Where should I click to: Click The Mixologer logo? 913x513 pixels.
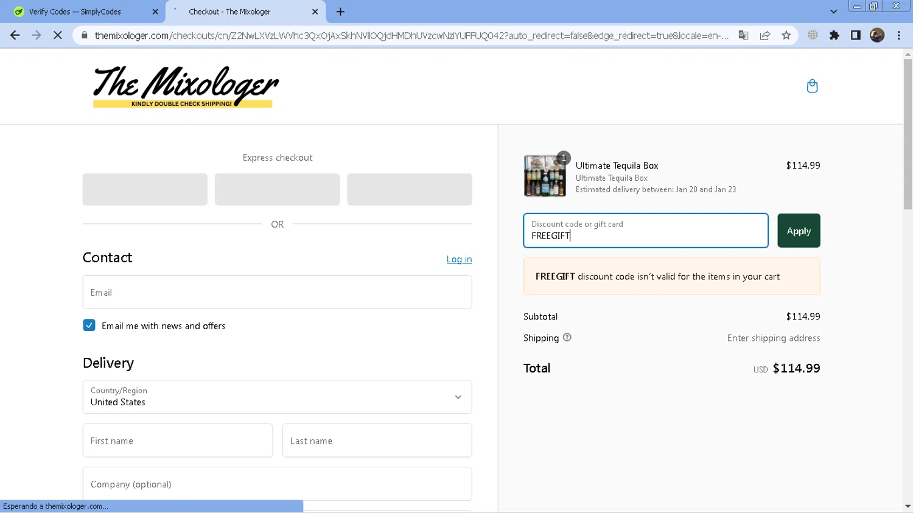click(186, 87)
